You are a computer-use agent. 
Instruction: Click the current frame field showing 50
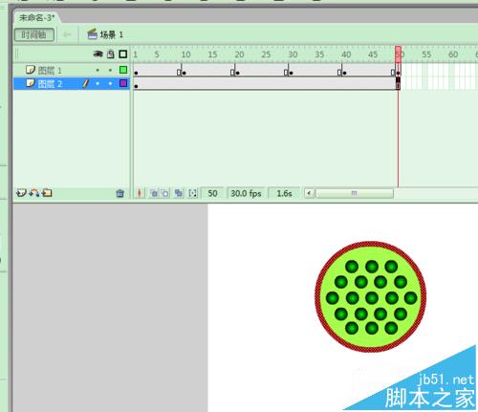(212, 193)
